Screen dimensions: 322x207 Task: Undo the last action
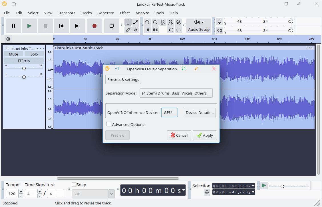pos(171,30)
